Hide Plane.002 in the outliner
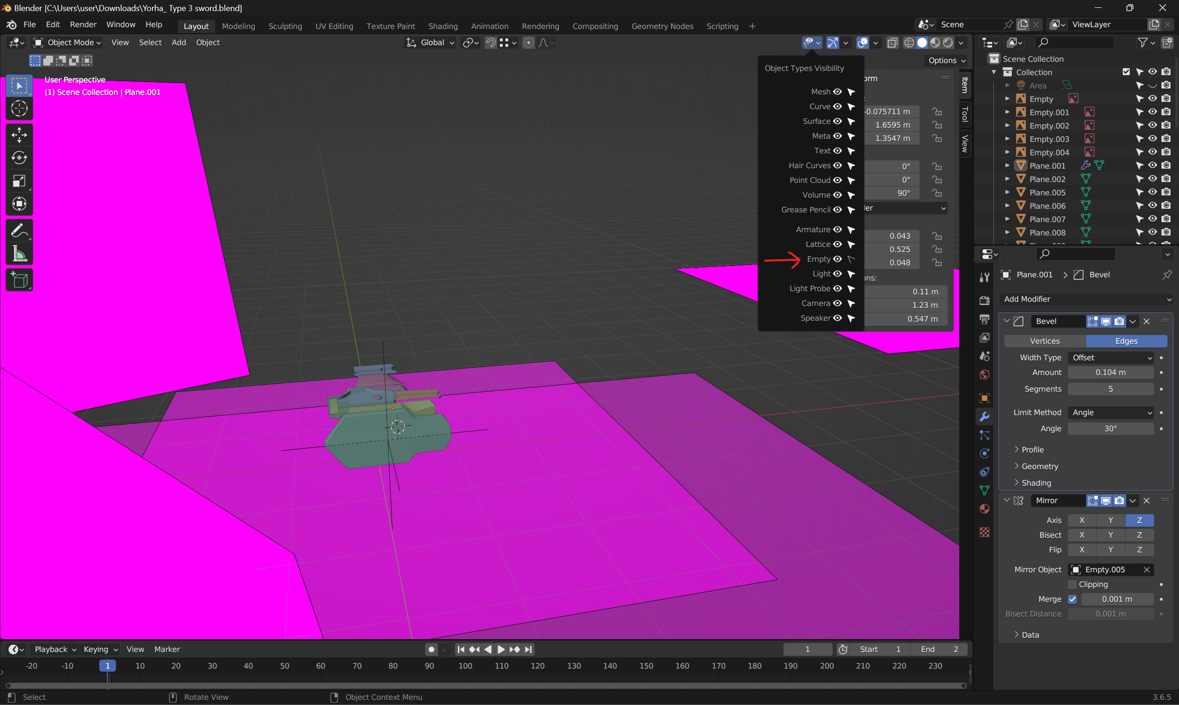This screenshot has width=1179, height=705. (1153, 179)
